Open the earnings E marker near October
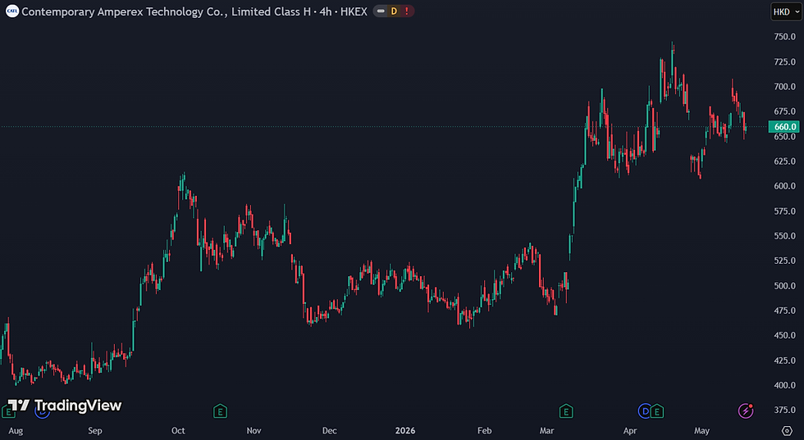Viewport: 804px width, 440px height. (x=220, y=411)
